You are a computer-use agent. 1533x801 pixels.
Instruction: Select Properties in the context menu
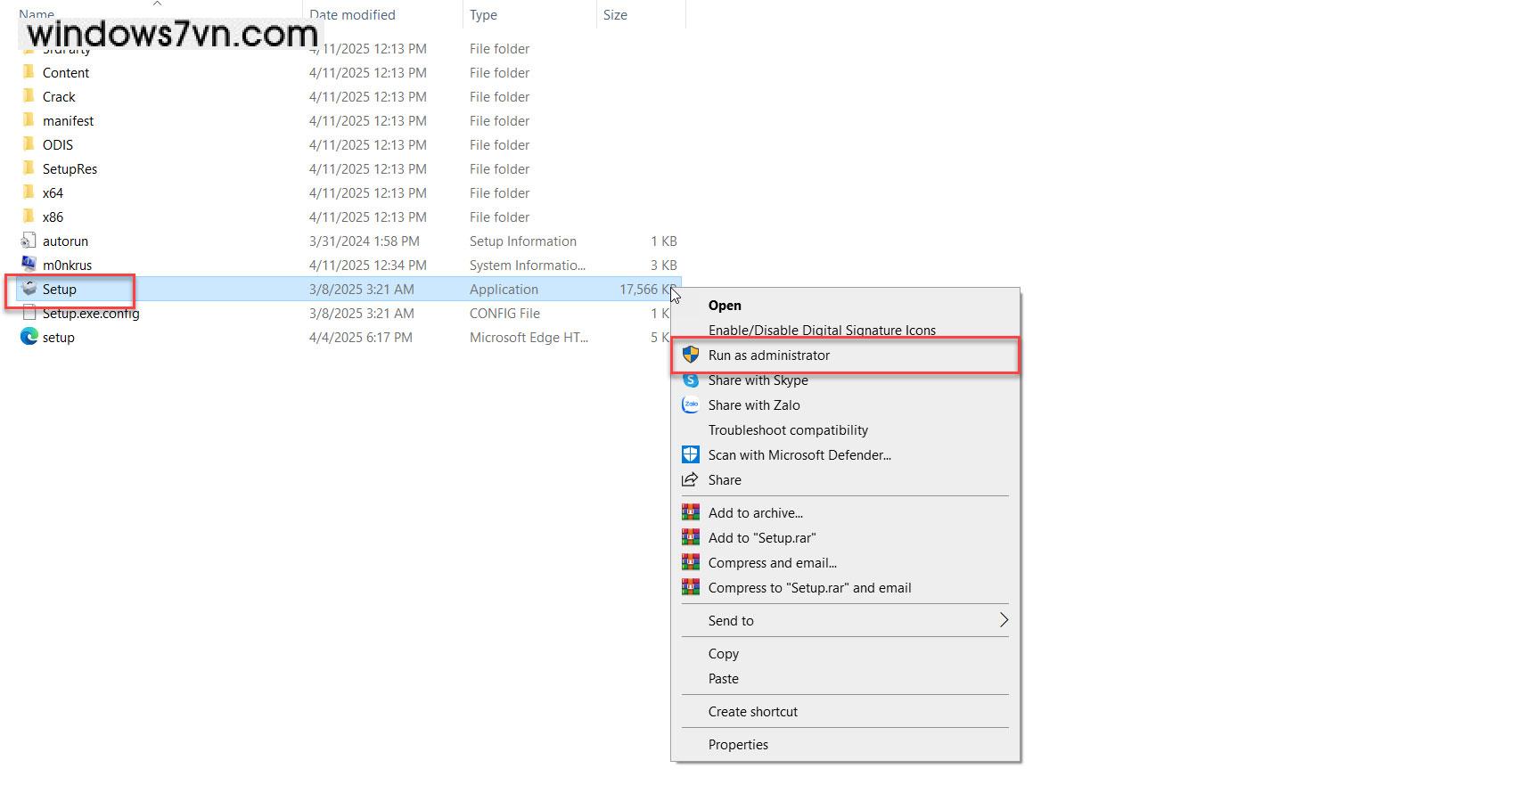738,745
